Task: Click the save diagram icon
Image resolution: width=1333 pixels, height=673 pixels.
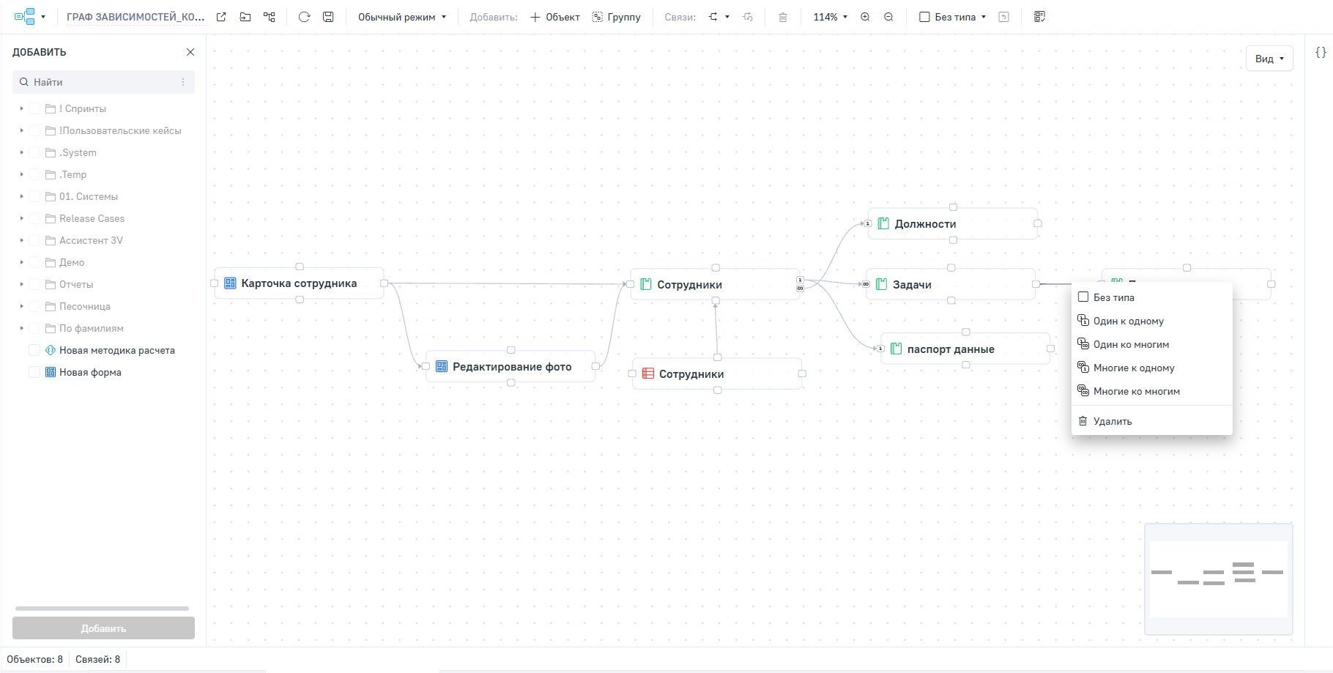Action: [x=328, y=17]
